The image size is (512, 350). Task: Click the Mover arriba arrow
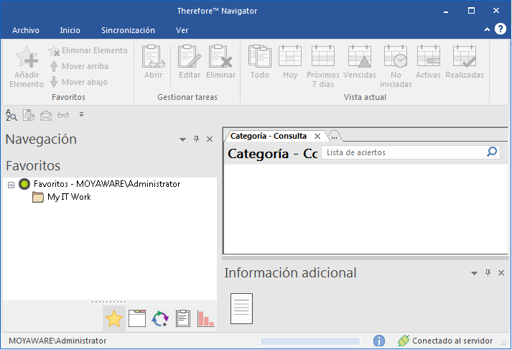[54, 66]
